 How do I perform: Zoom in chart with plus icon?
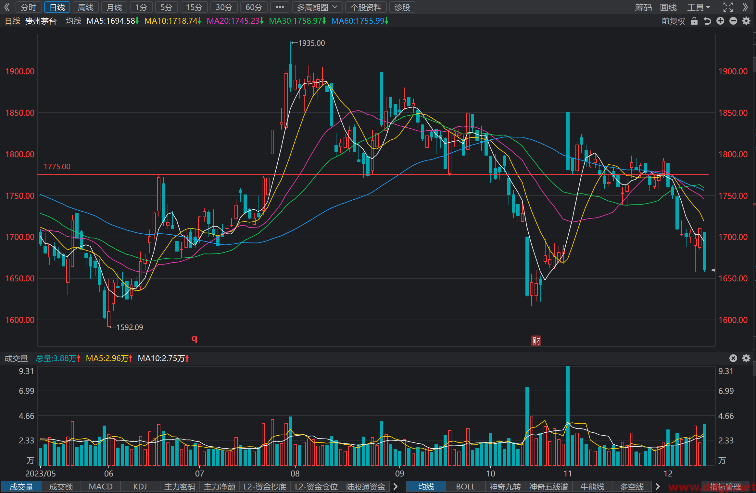720,21
